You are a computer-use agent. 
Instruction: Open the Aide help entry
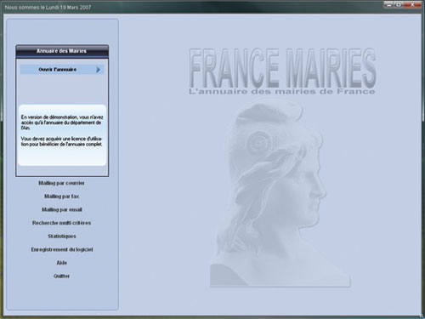(x=61, y=263)
